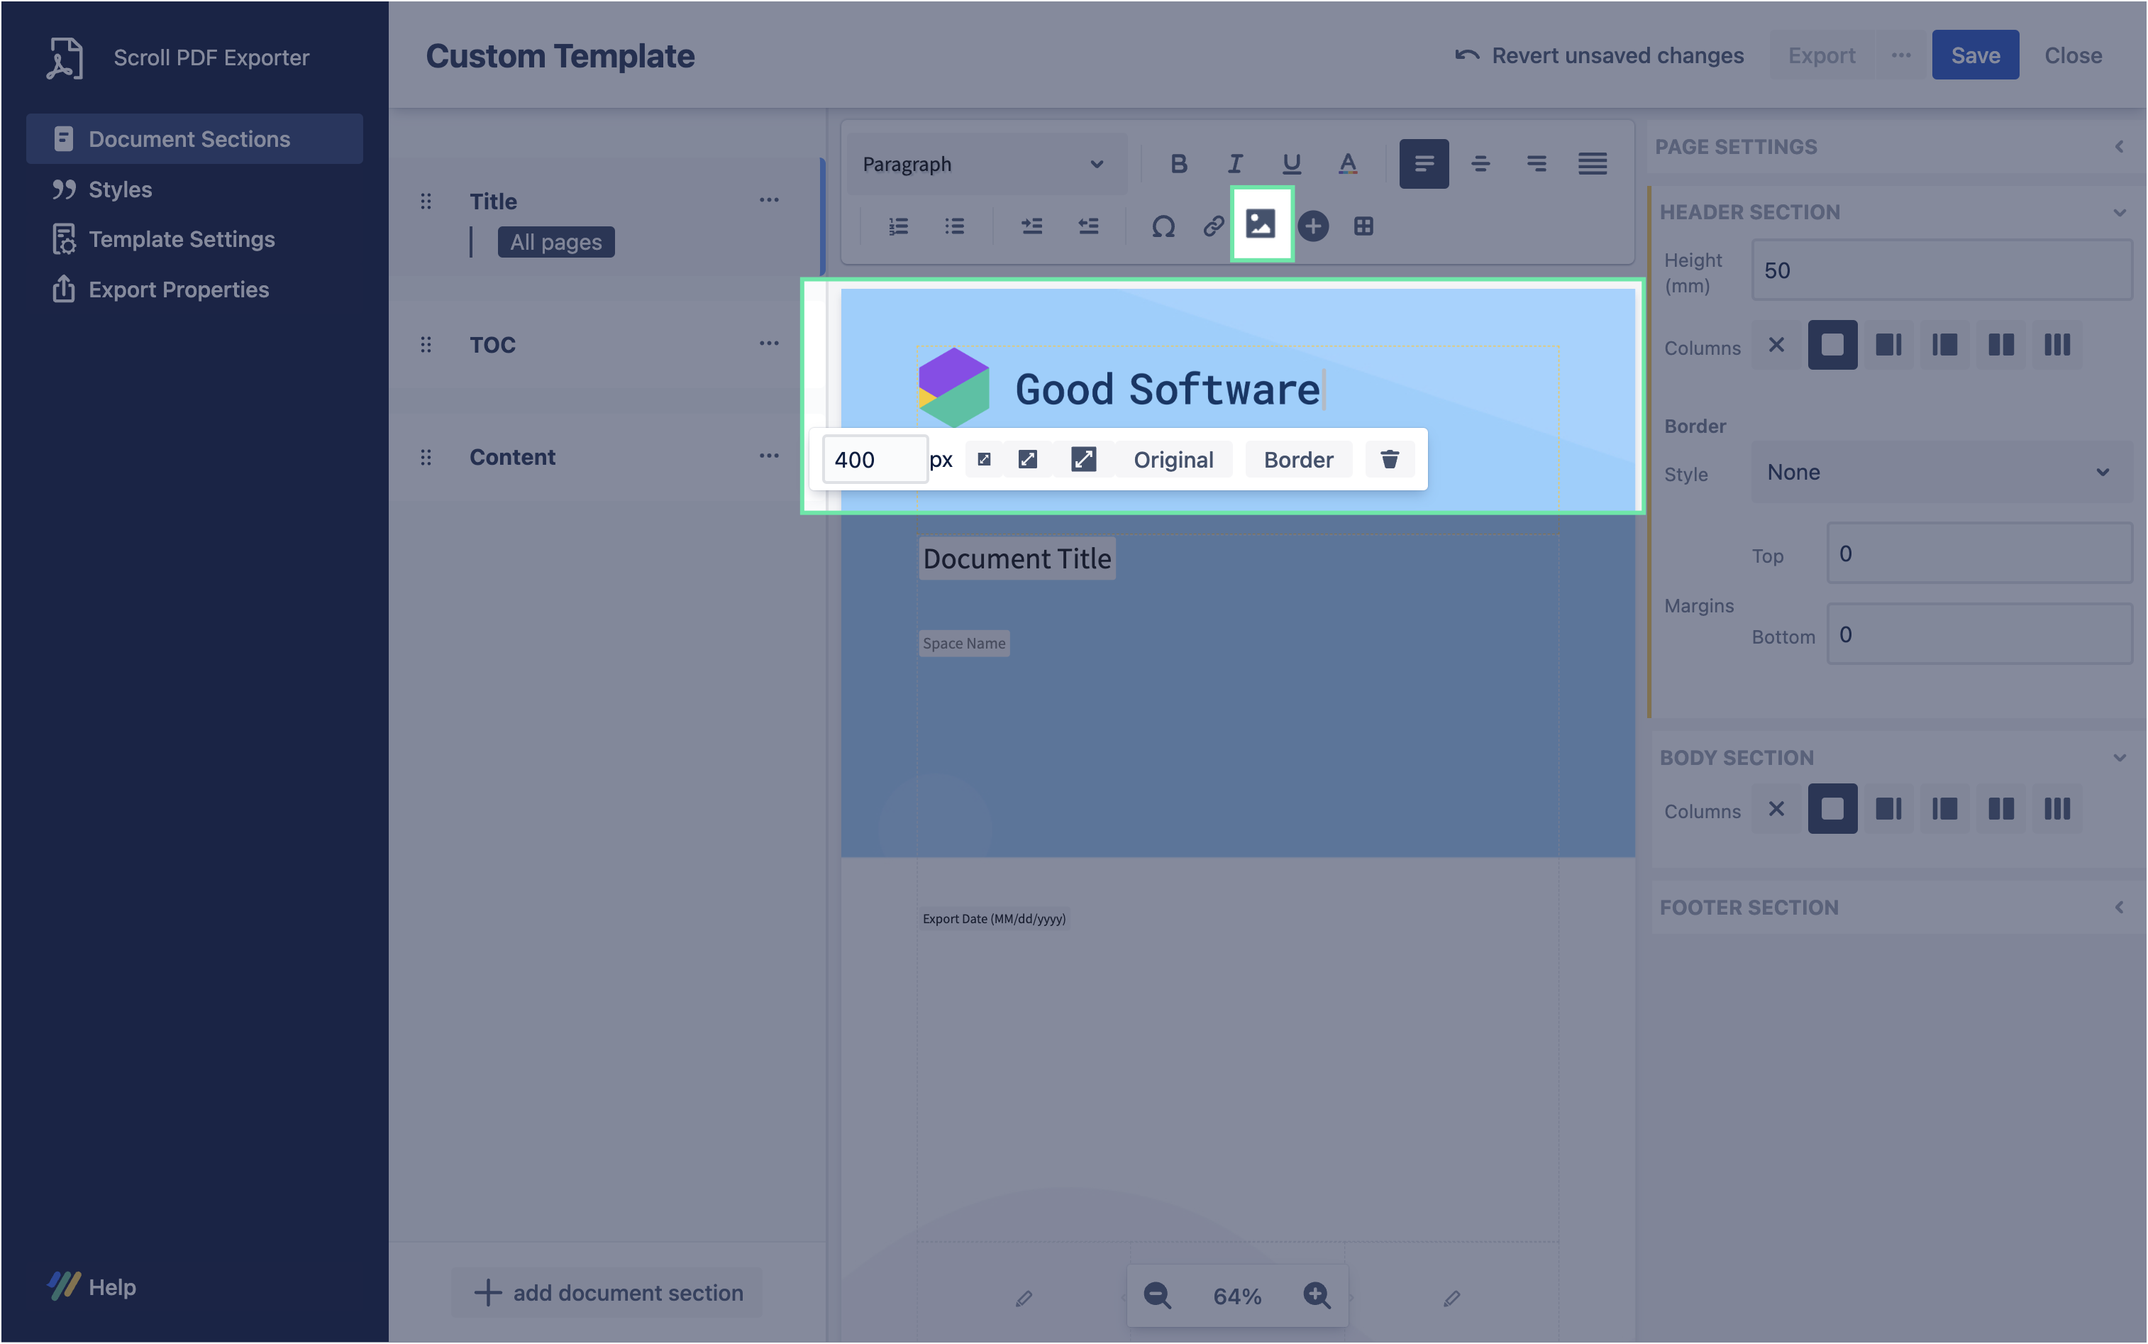
Task: Click the header Height input field
Action: [1940, 270]
